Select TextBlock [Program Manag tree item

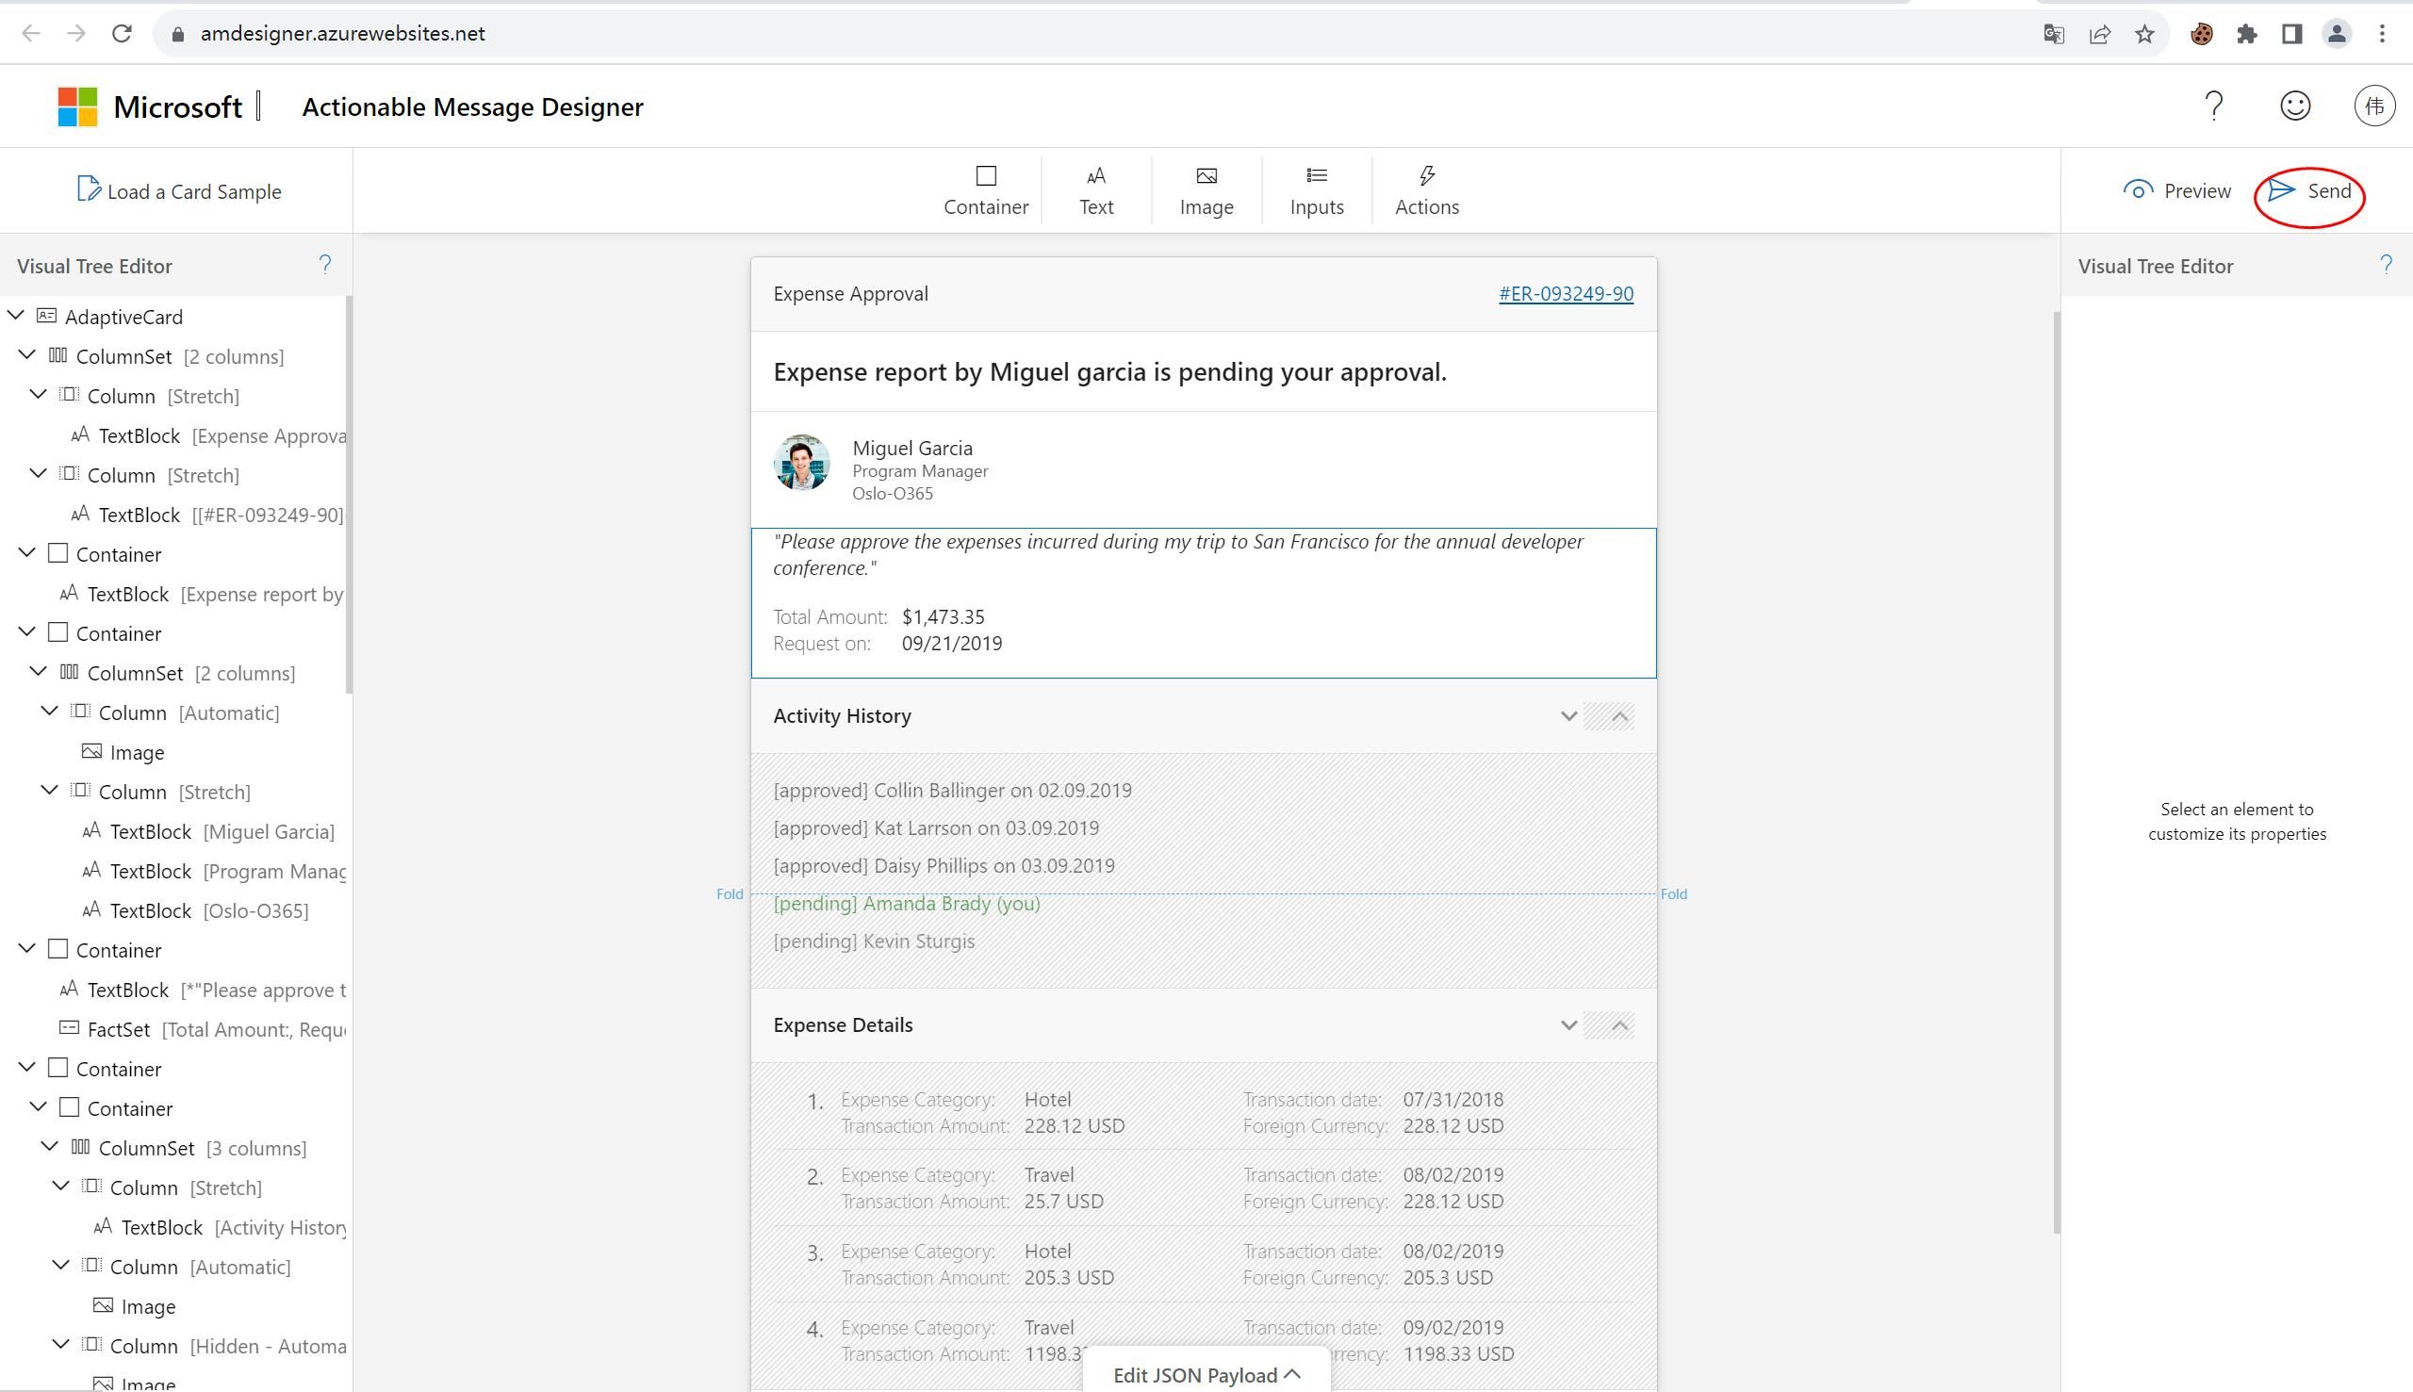[x=214, y=871]
